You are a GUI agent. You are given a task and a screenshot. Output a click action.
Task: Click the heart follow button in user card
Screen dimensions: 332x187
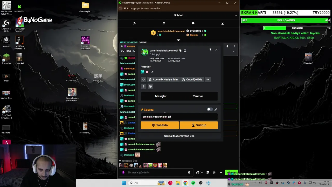click(x=143, y=79)
